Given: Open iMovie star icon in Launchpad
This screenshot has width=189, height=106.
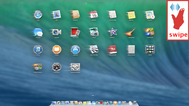Looking at the screenshot, I should click(113, 32).
